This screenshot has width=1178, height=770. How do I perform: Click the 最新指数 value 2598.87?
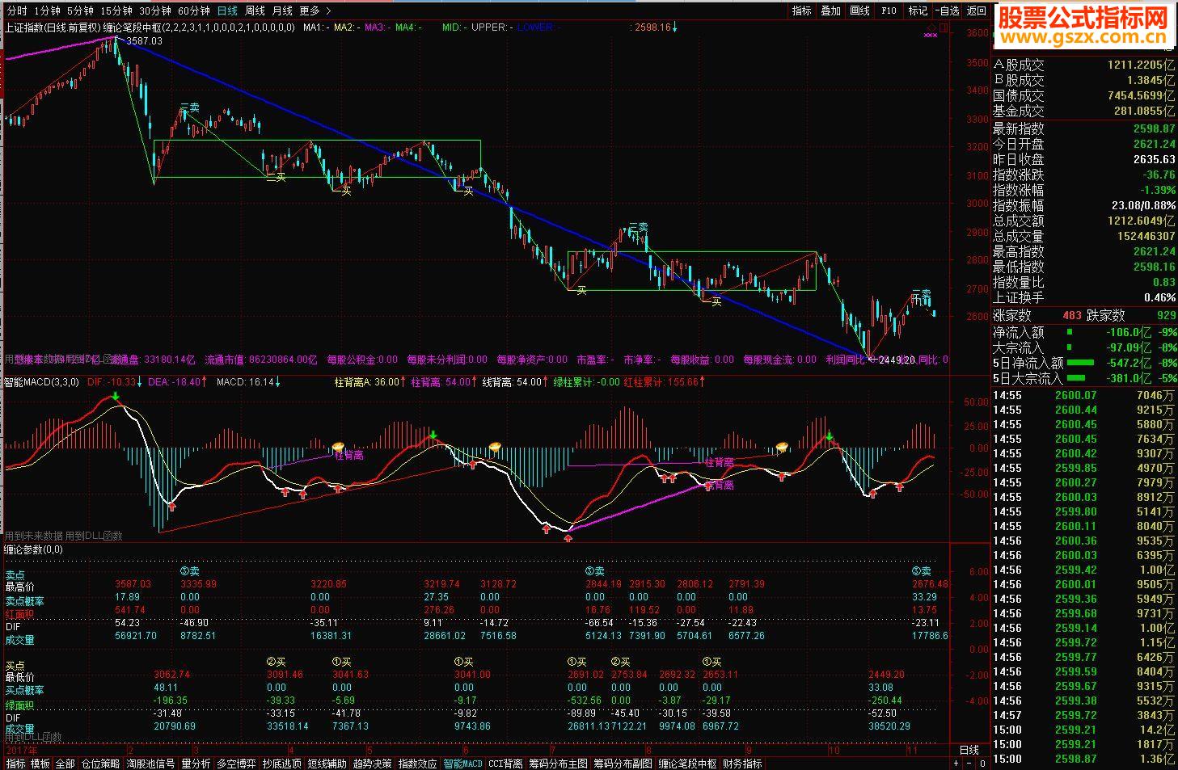[1155, 129]
